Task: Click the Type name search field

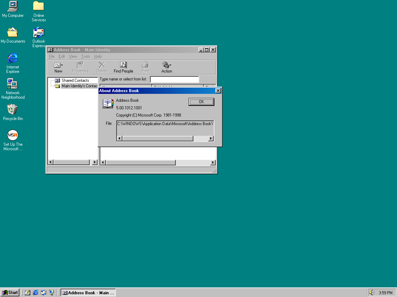Action: coord(174,79)
